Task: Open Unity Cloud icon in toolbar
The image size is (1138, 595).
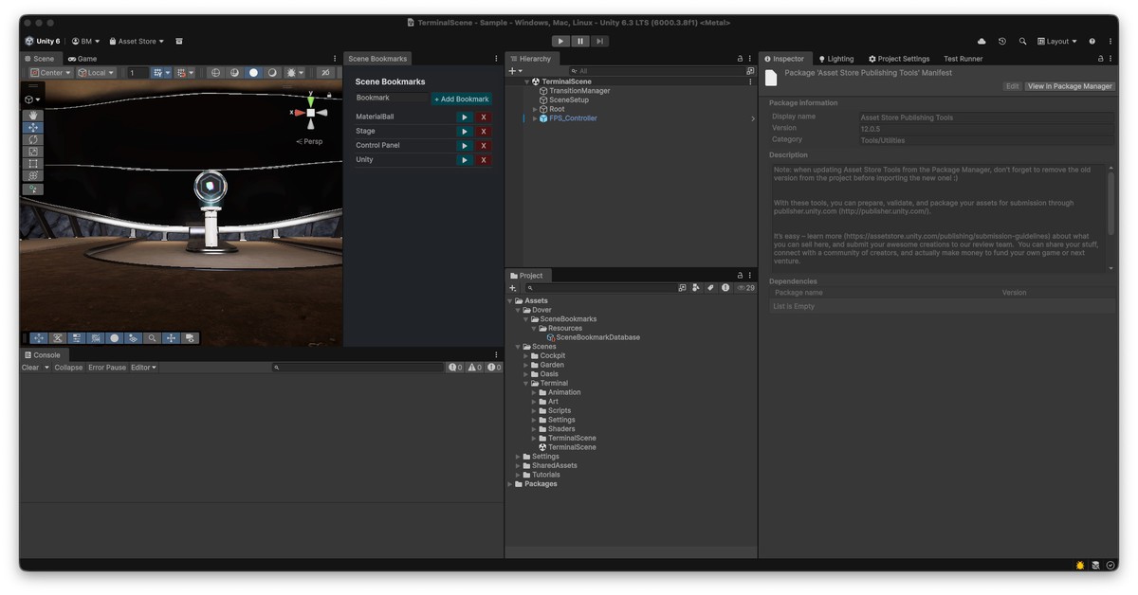Action: (x=982, y=42)
